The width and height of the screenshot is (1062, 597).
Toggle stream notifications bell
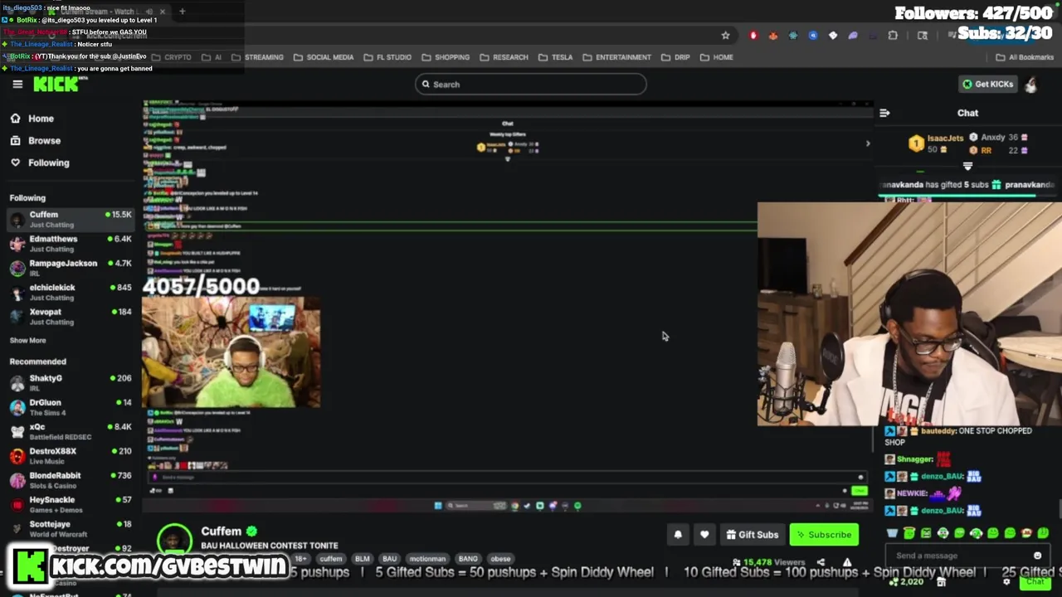[x=678, y=535]
